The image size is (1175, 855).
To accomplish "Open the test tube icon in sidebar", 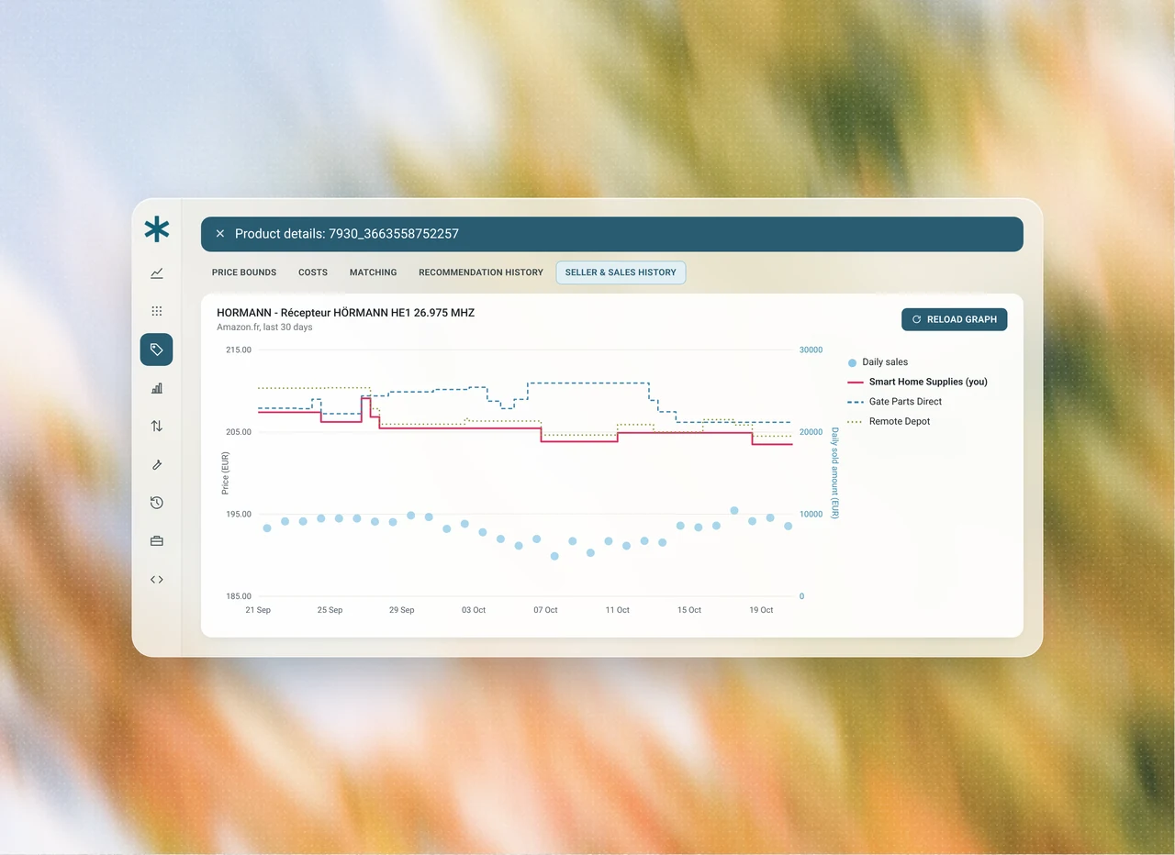I will click(157, 464).
